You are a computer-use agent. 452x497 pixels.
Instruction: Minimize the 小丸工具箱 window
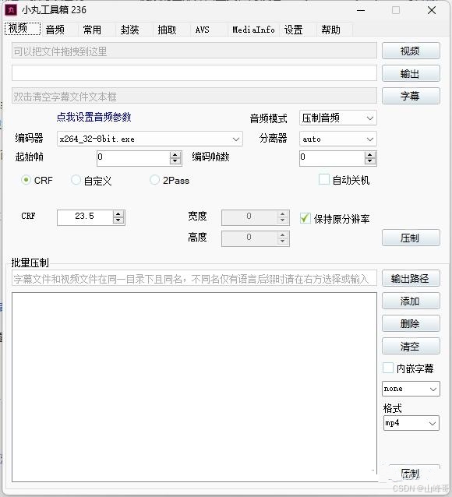(361, 10)
